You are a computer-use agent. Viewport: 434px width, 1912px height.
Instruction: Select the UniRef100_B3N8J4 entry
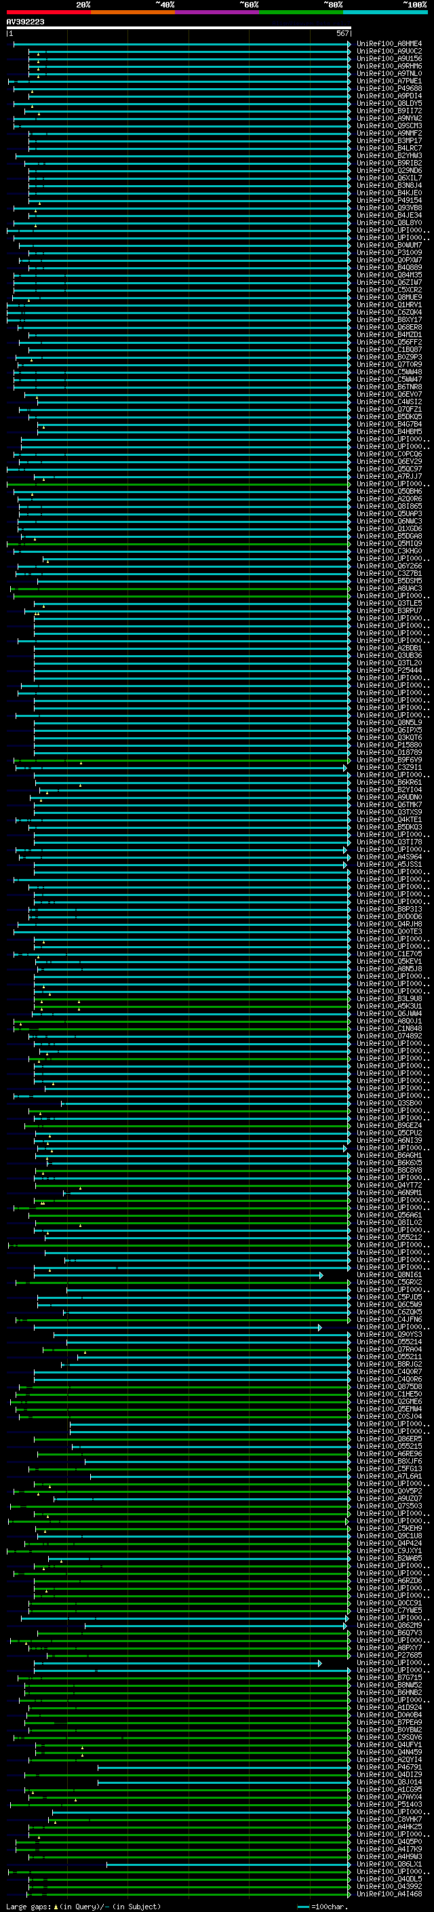(389, 186)
